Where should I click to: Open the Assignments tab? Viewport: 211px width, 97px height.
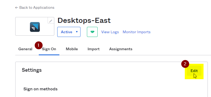coord(121,49)
